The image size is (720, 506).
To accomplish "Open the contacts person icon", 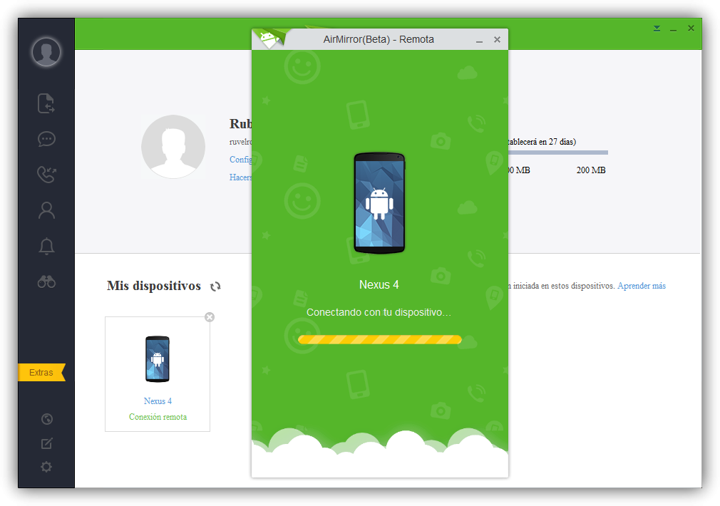I will point(46,210).
